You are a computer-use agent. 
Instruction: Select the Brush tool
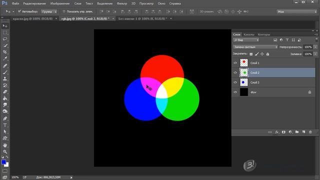(5, 72)
